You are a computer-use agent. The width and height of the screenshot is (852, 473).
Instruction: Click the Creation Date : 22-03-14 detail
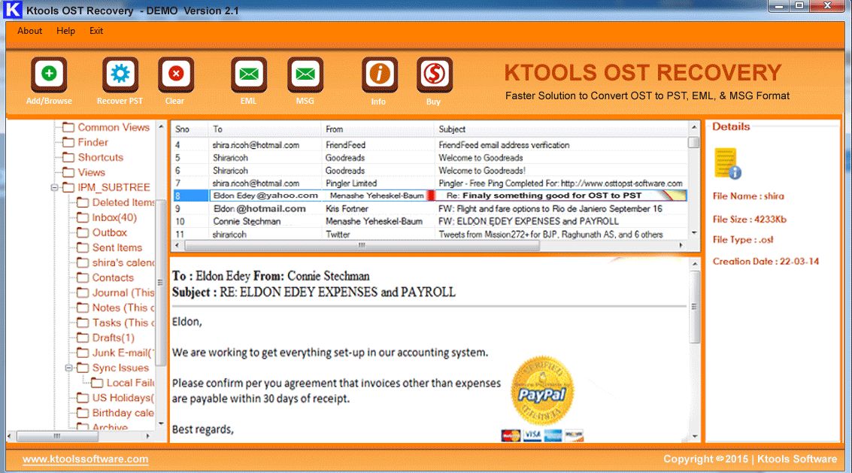pyautogui.click(x=766, y=262)
